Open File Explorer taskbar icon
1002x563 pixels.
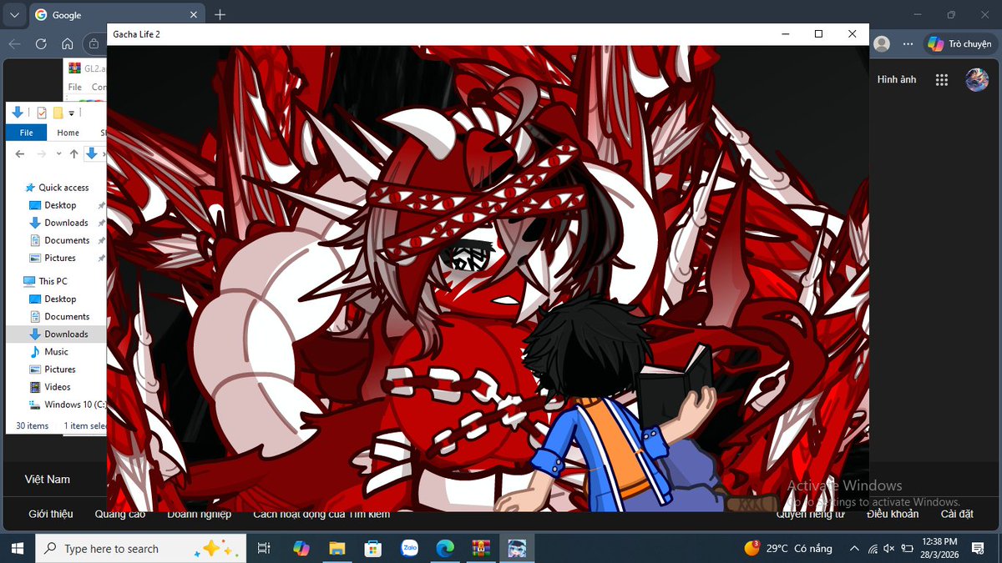coord(337,548)
